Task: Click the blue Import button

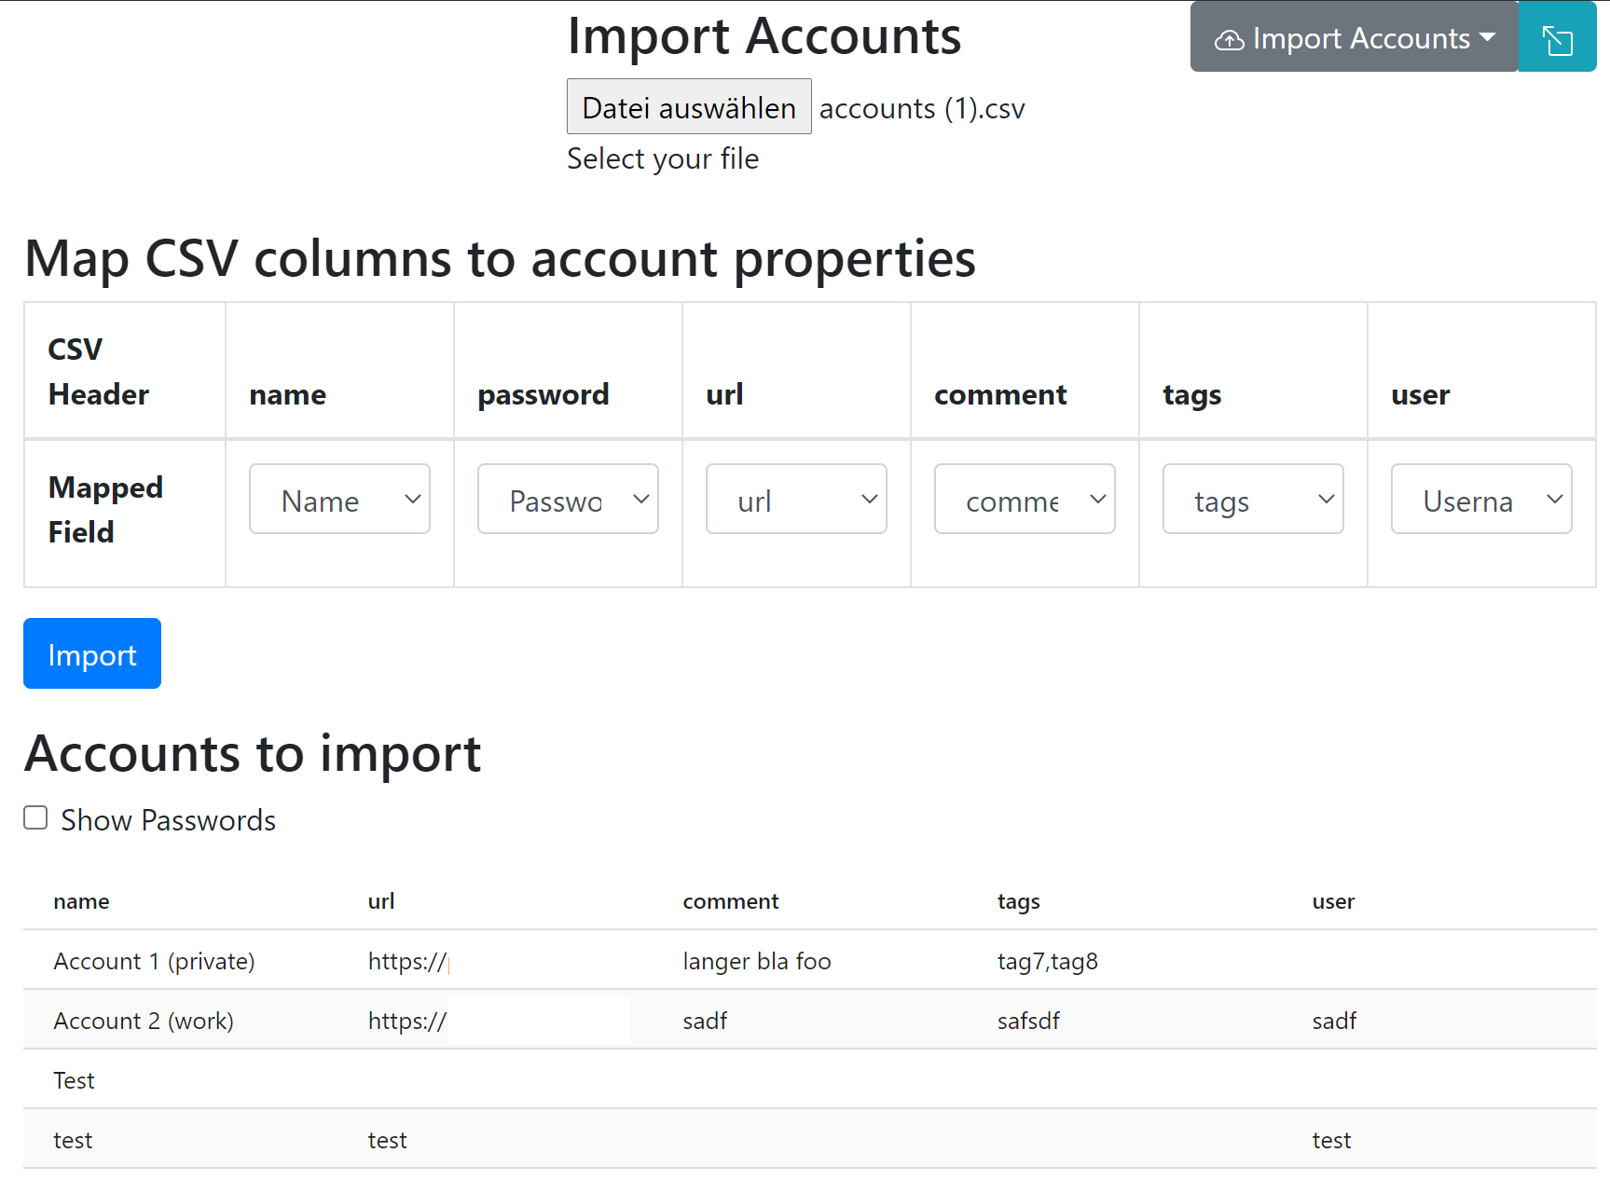Action: click(92, 653)
